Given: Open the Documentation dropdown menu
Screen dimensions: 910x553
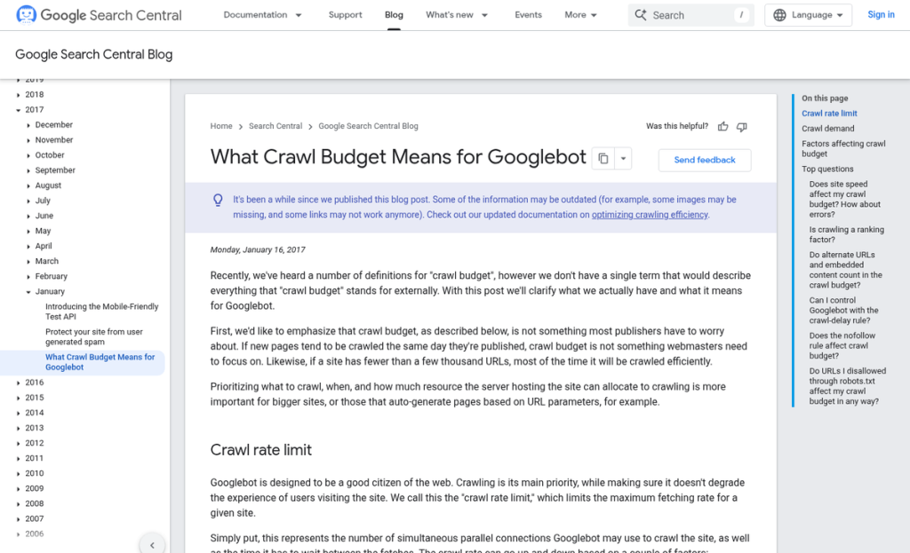Looking at the screenshot, I should pyautogui.click(x=262, y=15).
